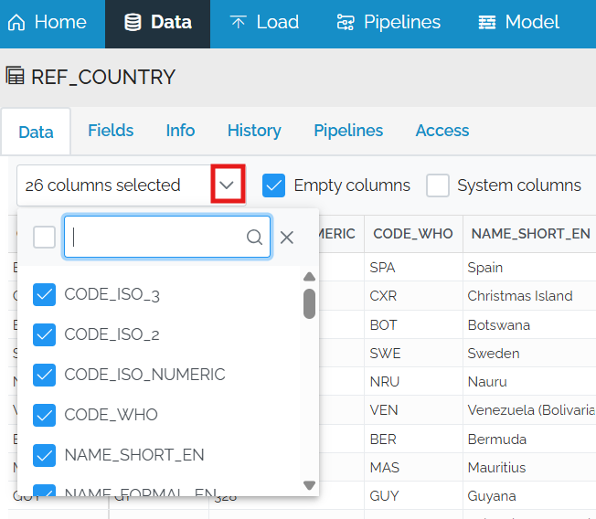Uncheck the CODE_ISO_NUMERIC column checkbox

(44, 375)
